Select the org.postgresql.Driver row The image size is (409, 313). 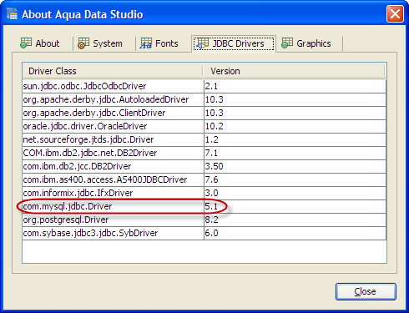pos(204,220)
